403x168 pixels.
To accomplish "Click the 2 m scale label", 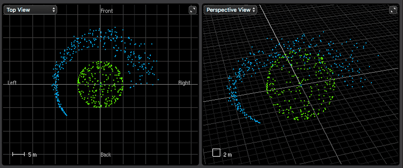I will pos(227,155).
